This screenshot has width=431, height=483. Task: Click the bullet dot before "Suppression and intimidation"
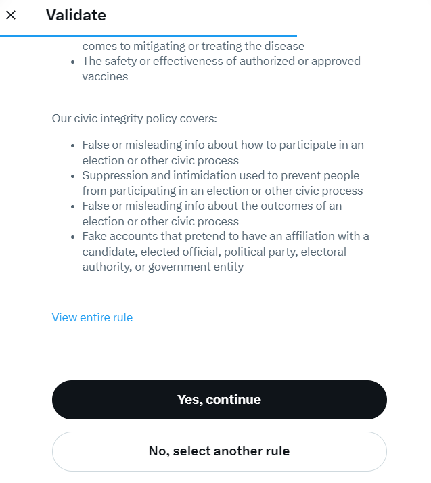coord(74,177)
